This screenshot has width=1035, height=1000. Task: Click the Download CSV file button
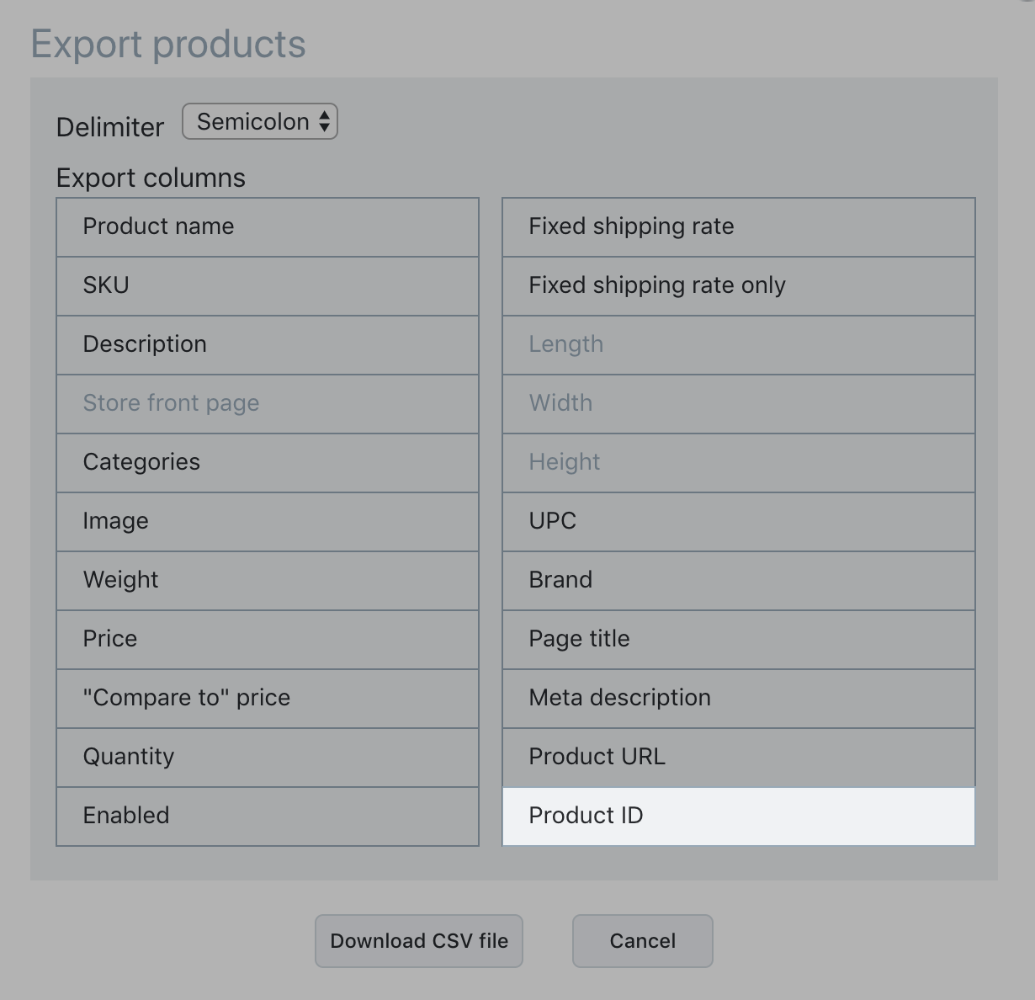(419, 941)
